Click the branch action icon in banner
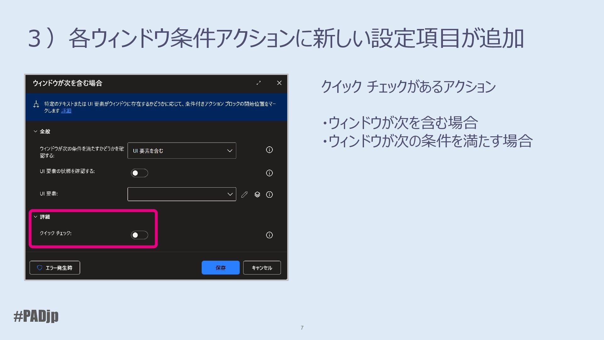Screen dimensions: 604x340 point(36,104)
